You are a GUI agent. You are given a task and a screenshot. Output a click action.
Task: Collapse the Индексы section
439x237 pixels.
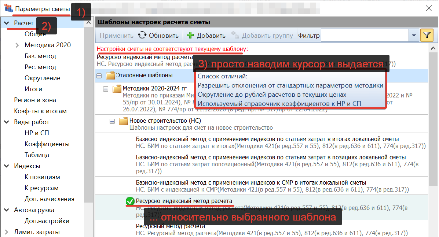coord(7,166)
